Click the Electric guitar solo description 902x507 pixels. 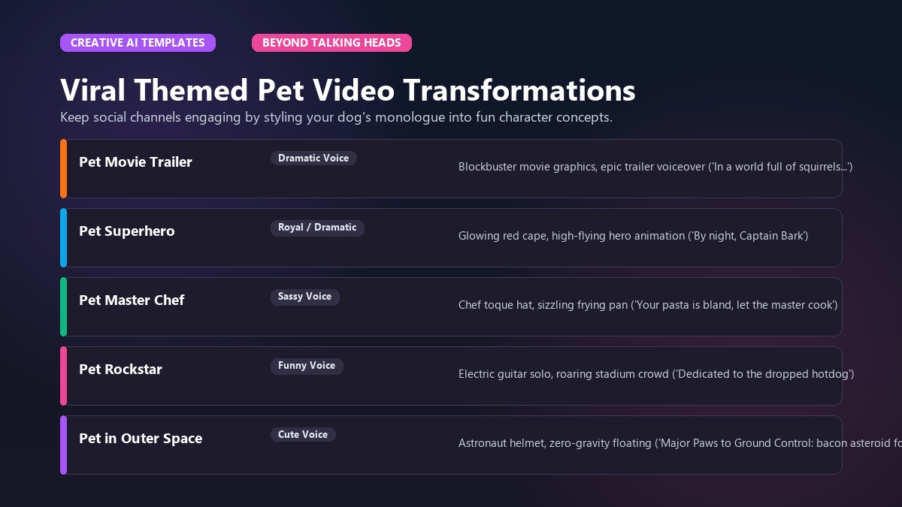[x=656, y=374]
